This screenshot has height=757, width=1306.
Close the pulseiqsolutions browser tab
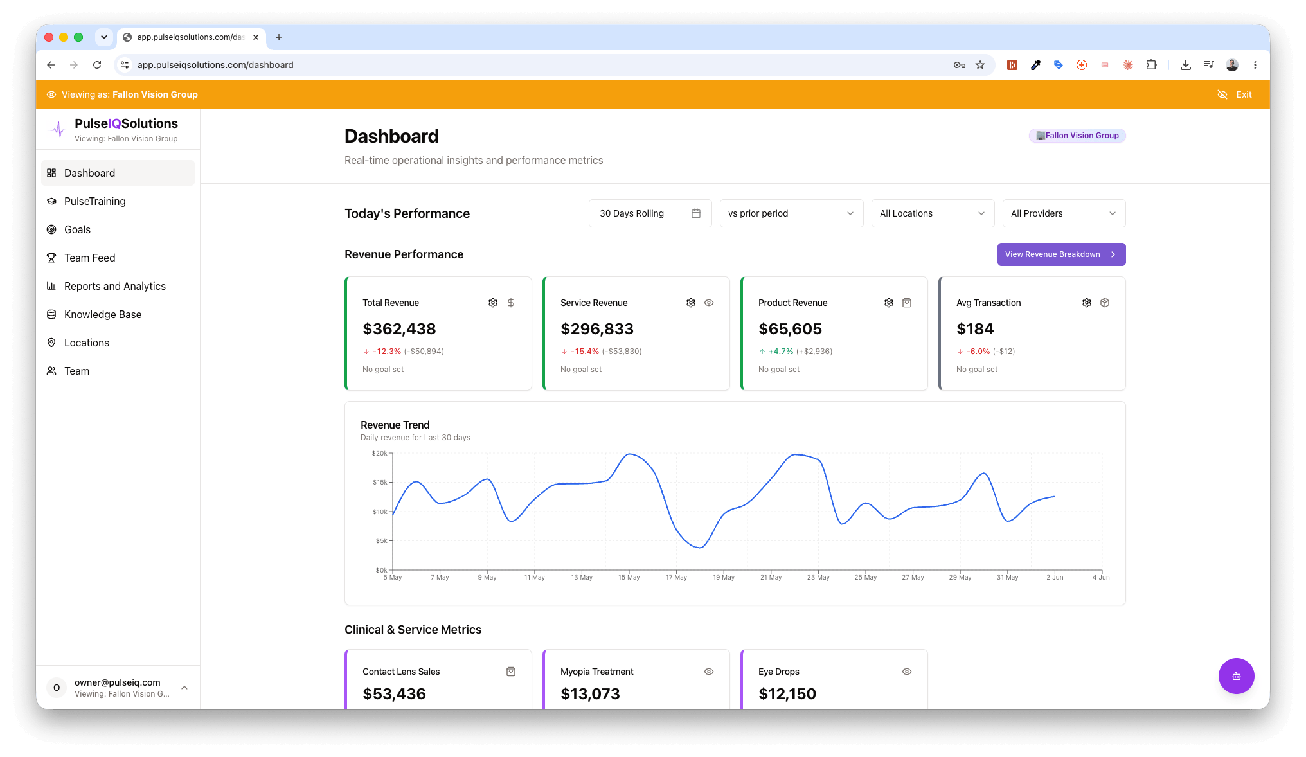click(256, 37)
